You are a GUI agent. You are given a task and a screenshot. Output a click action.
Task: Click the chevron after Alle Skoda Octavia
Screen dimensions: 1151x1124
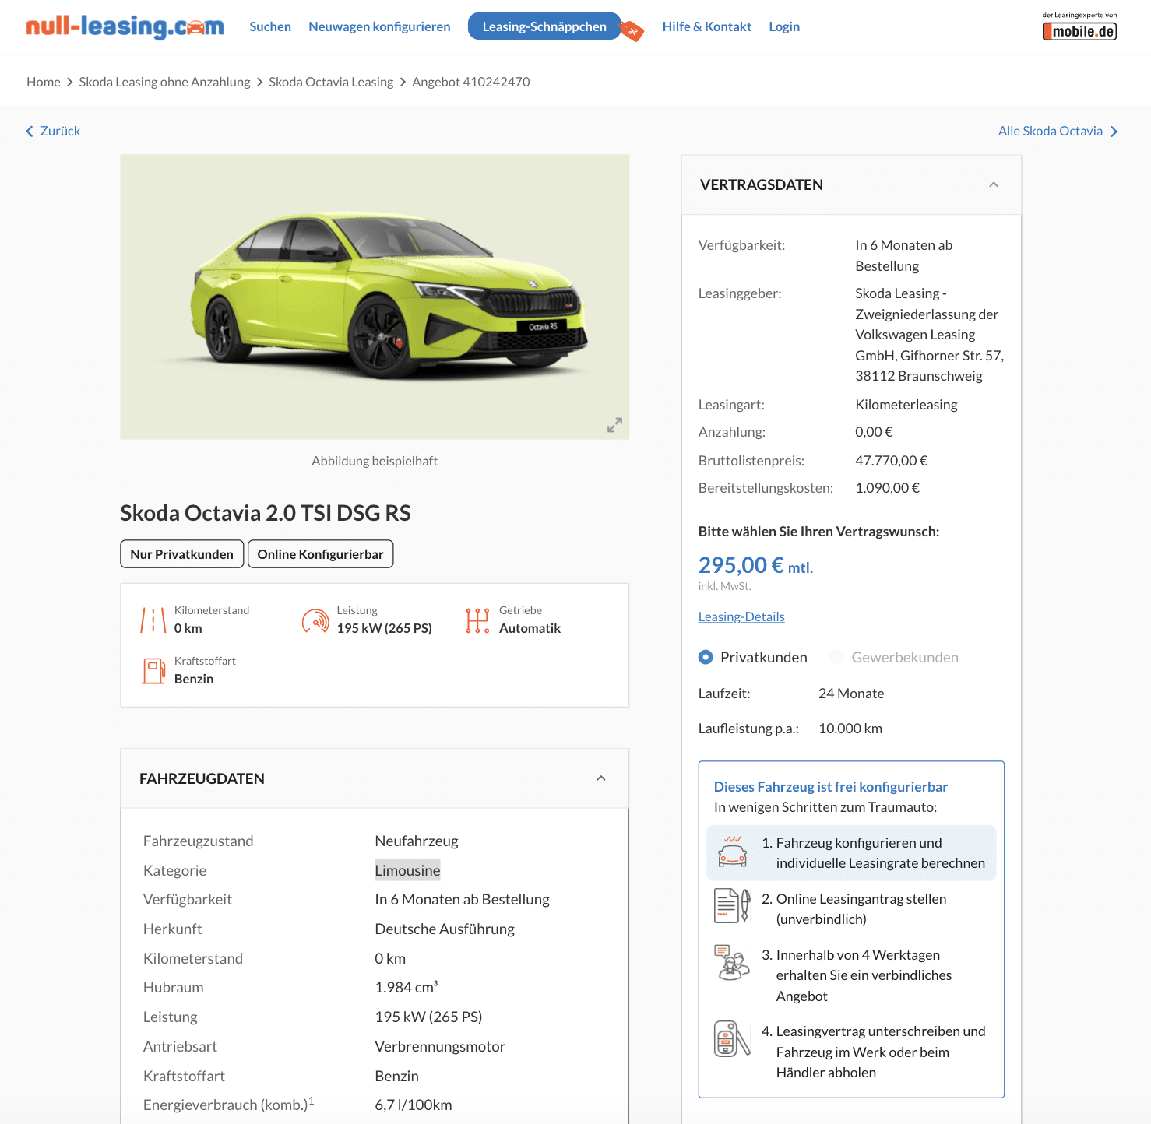click(x=1114, y=132)
